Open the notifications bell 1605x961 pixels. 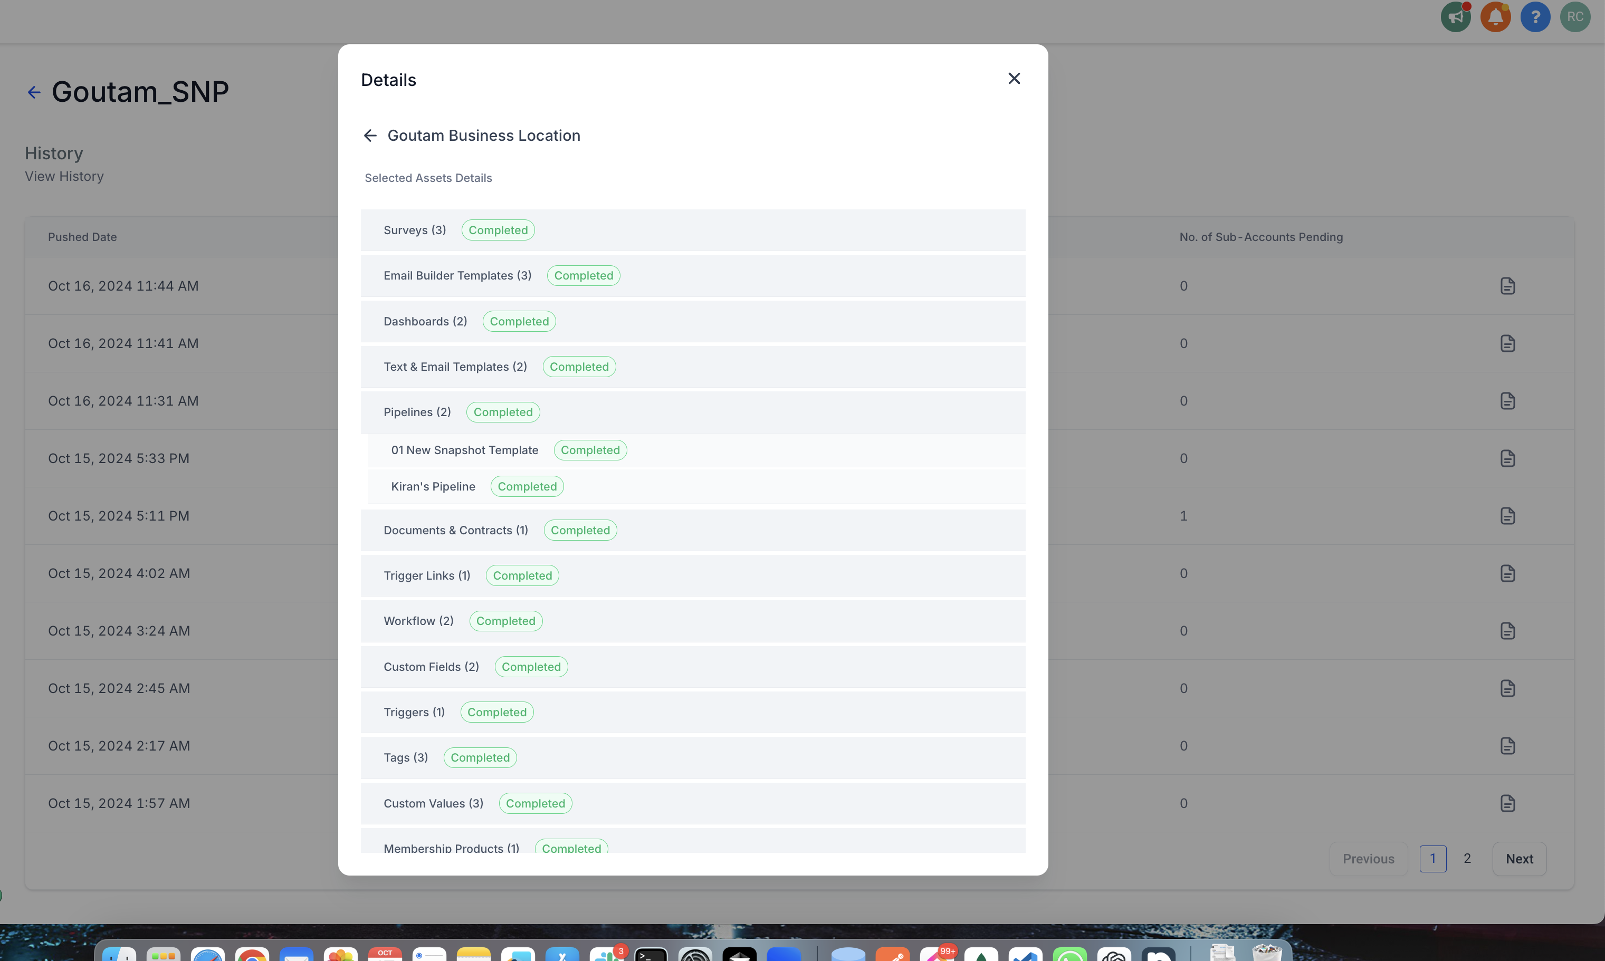[x=1495, y=17]
